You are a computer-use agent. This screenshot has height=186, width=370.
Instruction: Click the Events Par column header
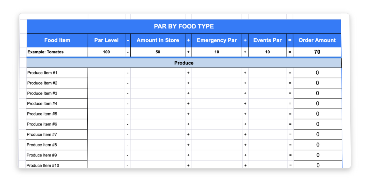tap(267, 40)
